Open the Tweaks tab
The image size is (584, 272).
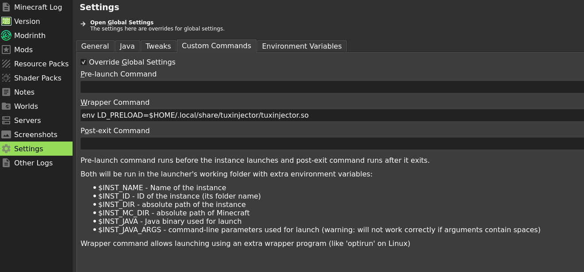coord(158,46)
